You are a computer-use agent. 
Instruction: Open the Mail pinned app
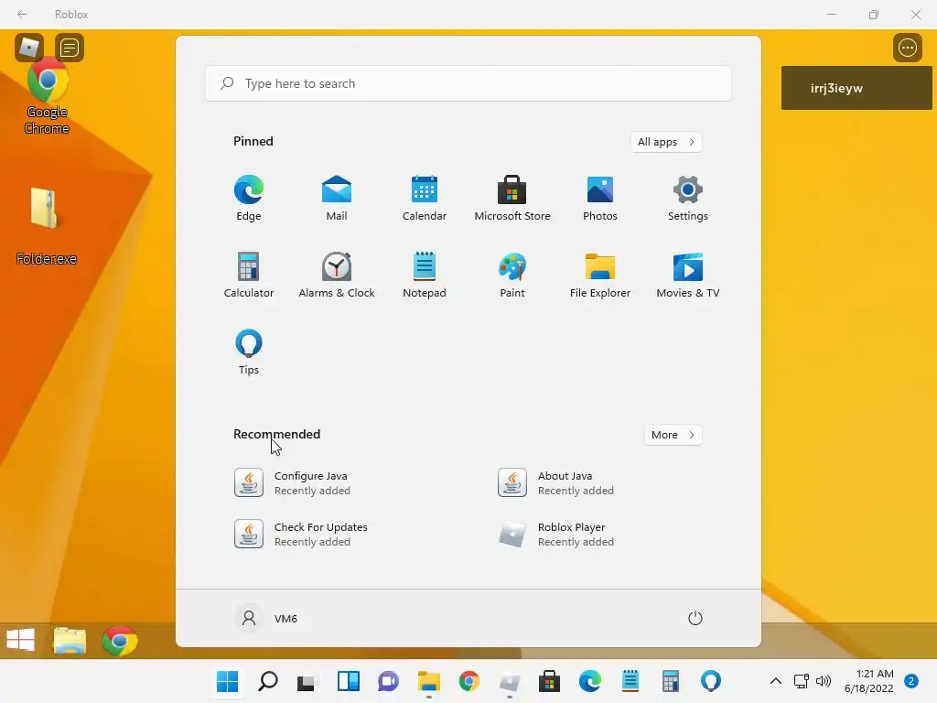click(337, 199)
